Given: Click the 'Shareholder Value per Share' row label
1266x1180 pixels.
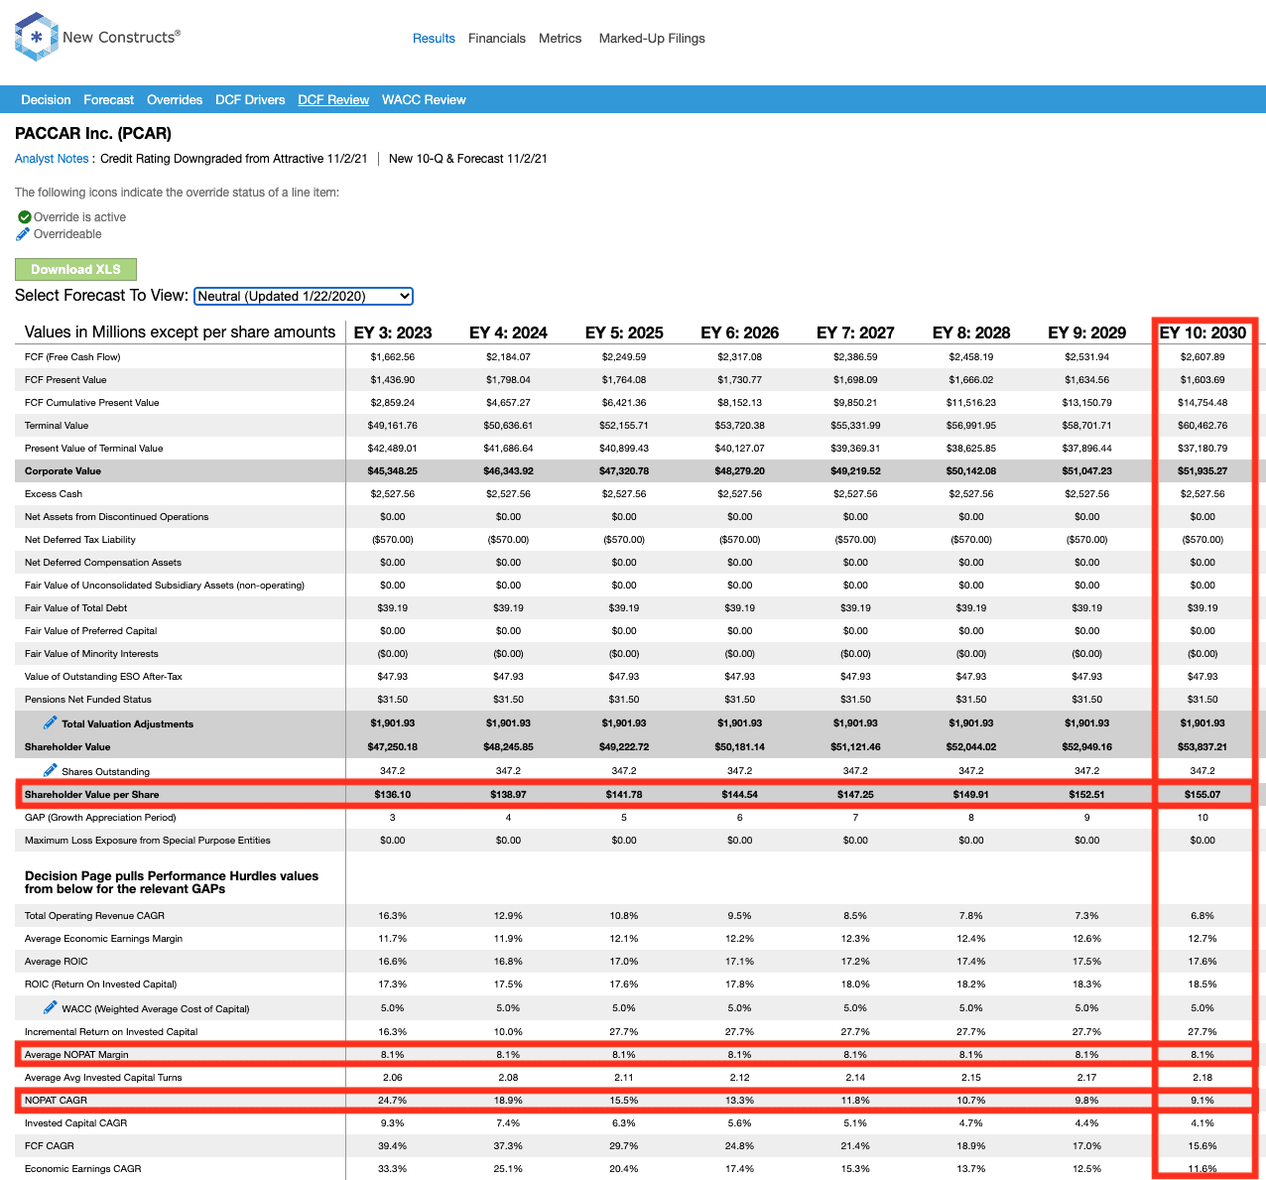Looking at the screenshot, I should pyautogui.click(x=92, y=795).
